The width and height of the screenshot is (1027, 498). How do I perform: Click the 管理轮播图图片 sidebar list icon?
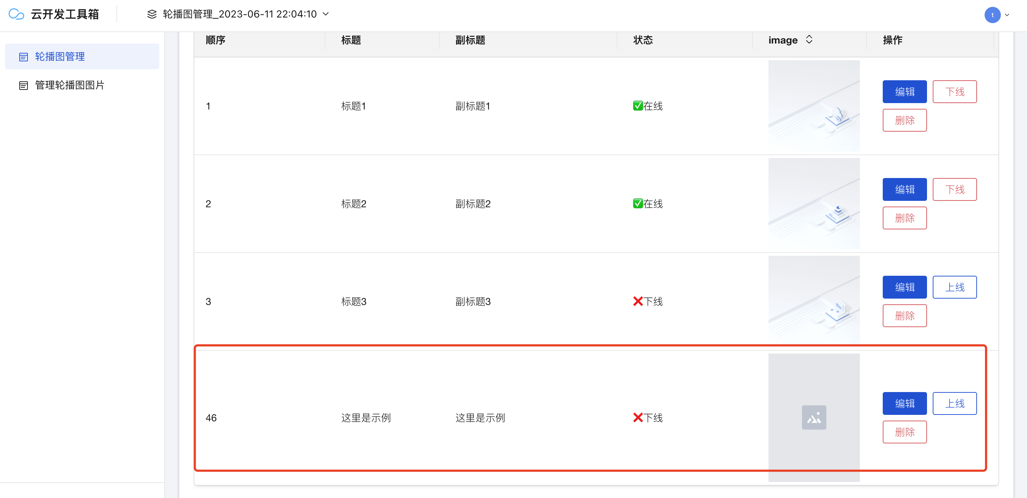tap(24, 85)
